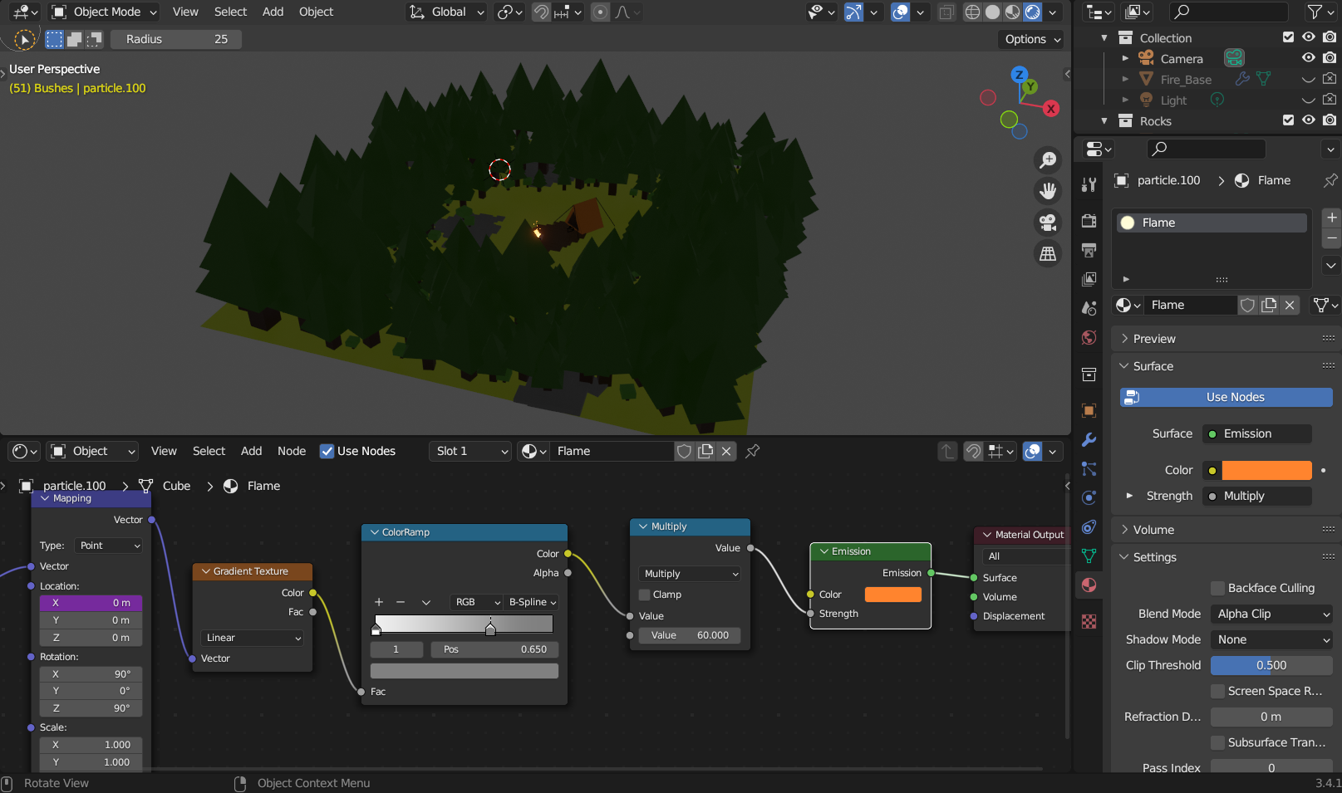Hide the Camera object in outliner
This screenshot has width=1342, height=793.
tap(1308, 58)
